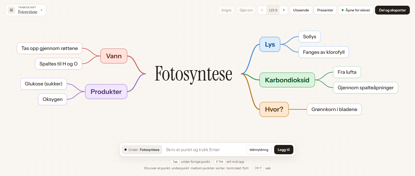The width and height of the screenshot is (415, 176).
Task: Select the Oksygen node
Action: point(53,99)
